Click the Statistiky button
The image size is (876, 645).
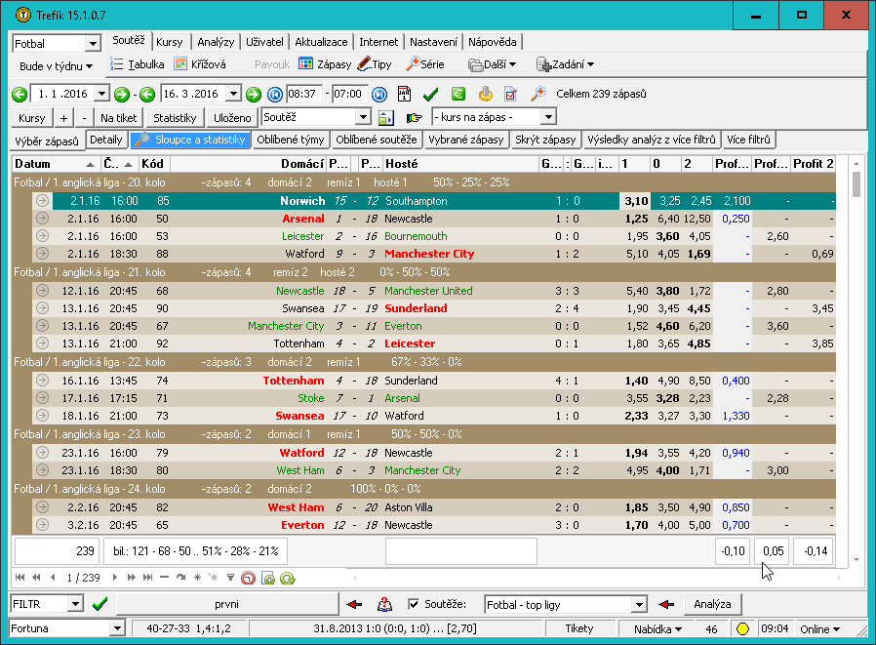click(175, 118)
